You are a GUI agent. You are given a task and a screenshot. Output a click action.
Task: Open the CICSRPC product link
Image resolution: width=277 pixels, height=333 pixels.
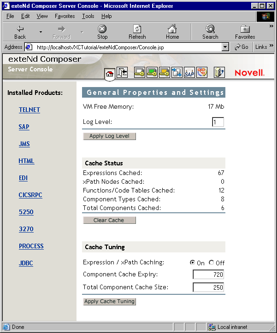pyautogui.click(x=30, y=195)
